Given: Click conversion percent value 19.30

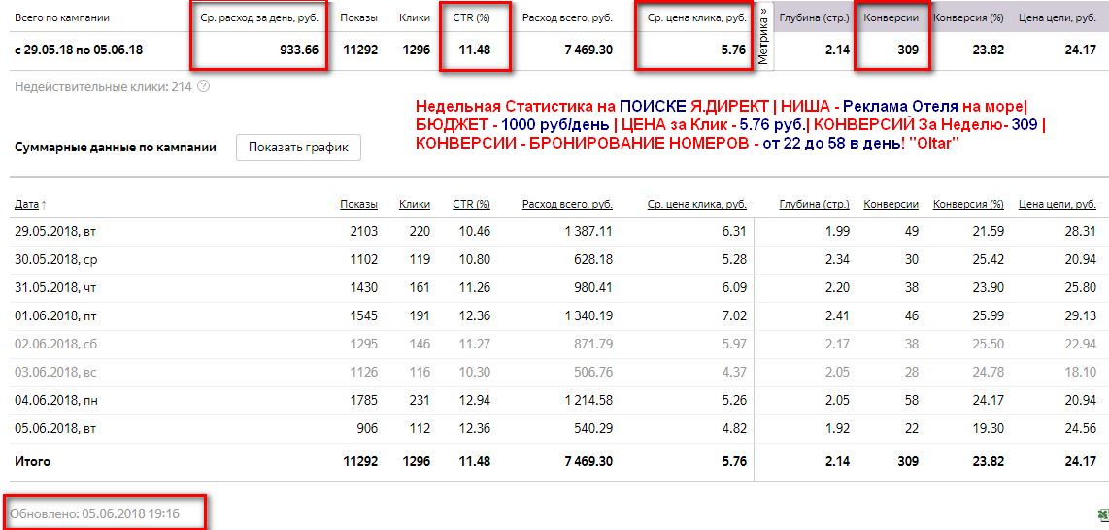Looking at the screenshot, I should 989,429.
